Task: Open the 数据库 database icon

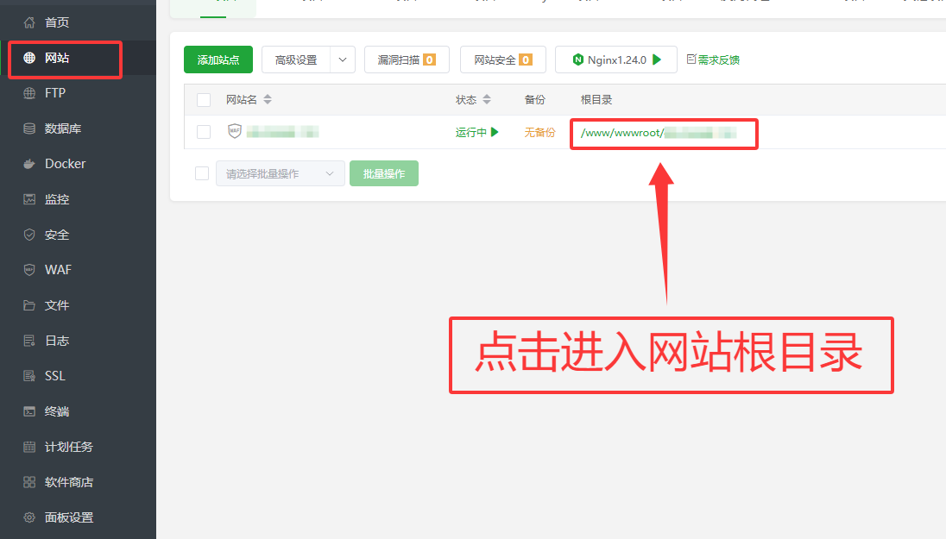Action: click(x=29, y=128)
